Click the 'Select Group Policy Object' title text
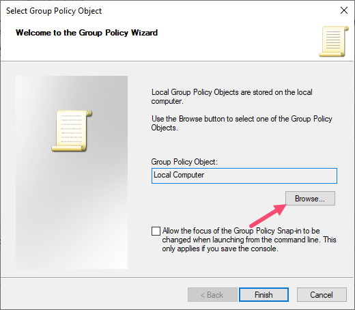355x310 pixels. (x=54, y=11)
